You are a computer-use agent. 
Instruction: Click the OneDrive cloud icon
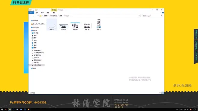pyautogui.click(x=32, y=27)
